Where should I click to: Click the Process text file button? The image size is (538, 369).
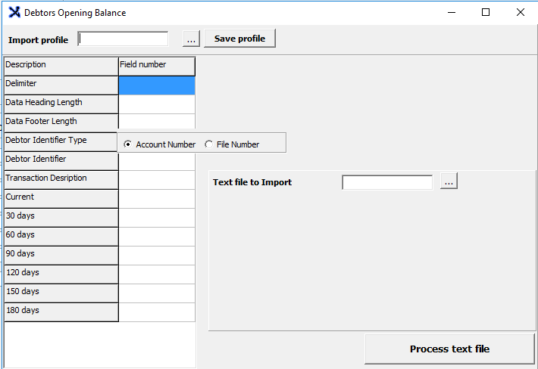coord(449,349)
